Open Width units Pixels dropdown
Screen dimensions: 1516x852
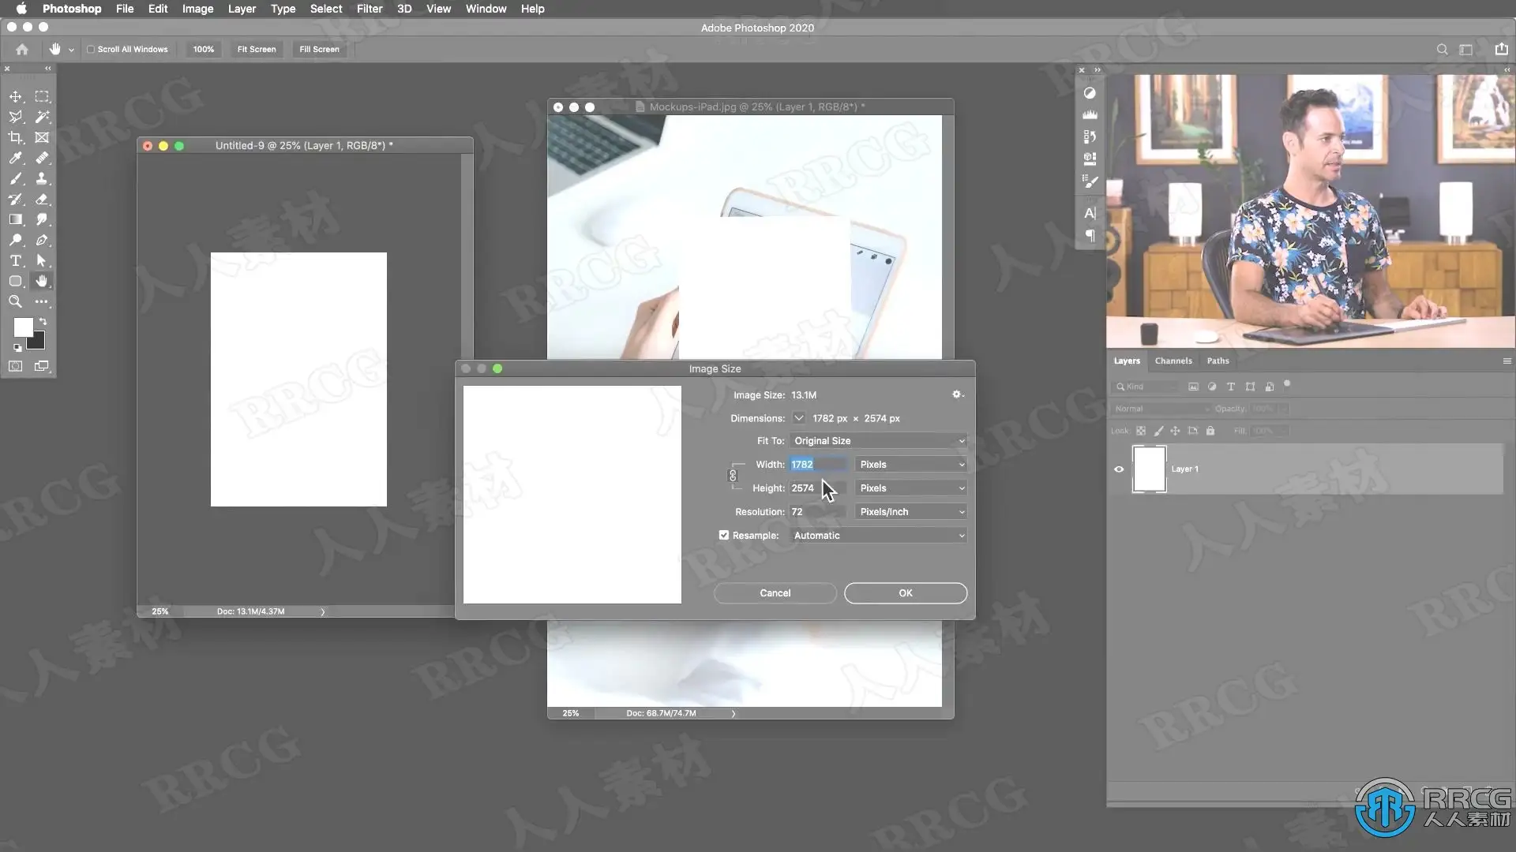[910, 465]
